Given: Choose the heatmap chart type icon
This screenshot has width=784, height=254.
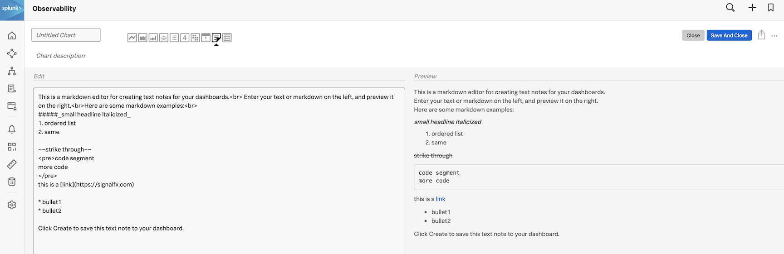Looking at the screenshot, I should 195,38.
